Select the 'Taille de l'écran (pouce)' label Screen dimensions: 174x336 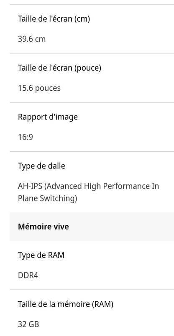[x=59, y=68]
